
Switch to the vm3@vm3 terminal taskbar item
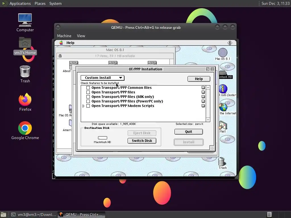pos(34,215)
